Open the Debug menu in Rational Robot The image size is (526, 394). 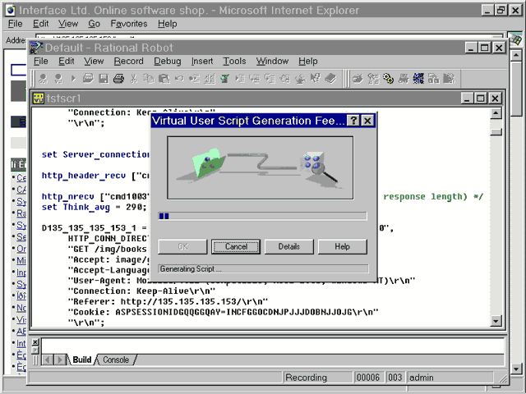167,61
